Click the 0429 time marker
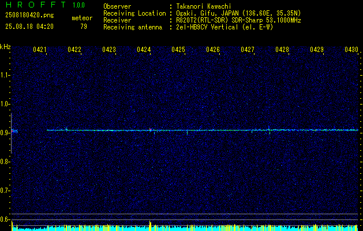This screenshot has height=231, width=363. tap(317, 49)
